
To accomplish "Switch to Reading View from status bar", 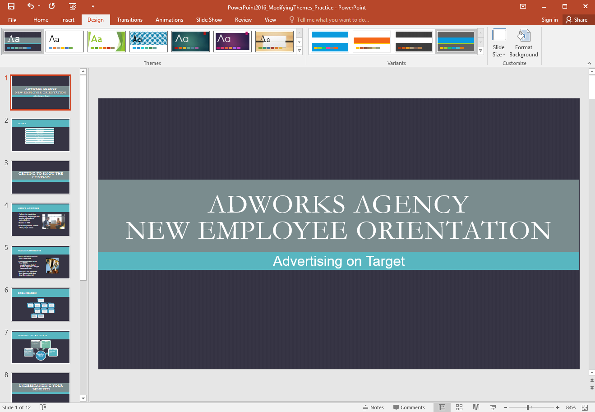I will (476, 407).
